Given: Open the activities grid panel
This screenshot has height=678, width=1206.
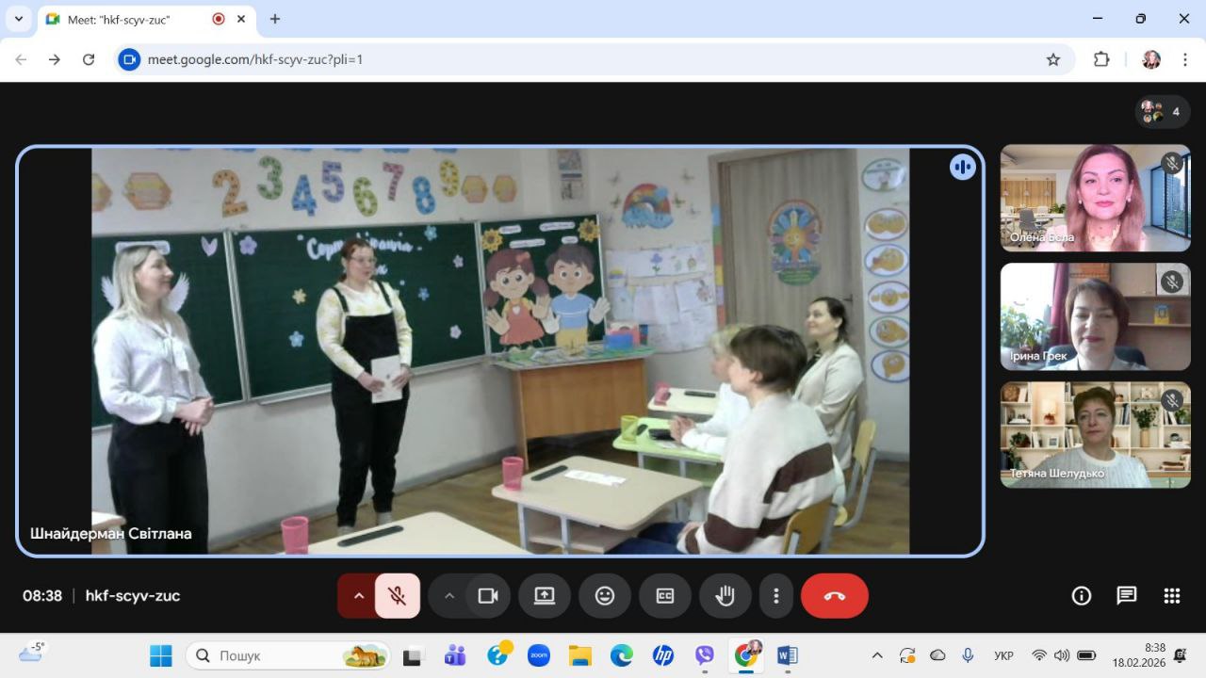Looking at the screenshot, I should pos(1171,595).
